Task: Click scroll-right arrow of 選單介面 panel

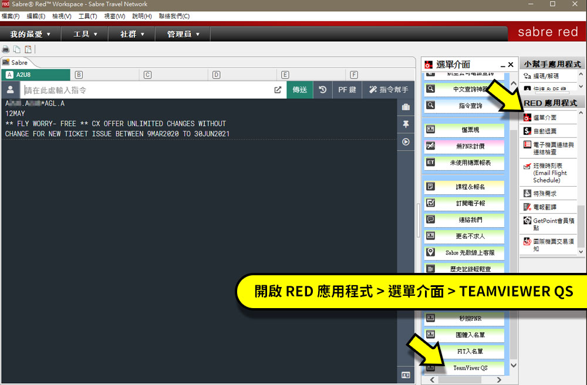Action: click(499, 380)
